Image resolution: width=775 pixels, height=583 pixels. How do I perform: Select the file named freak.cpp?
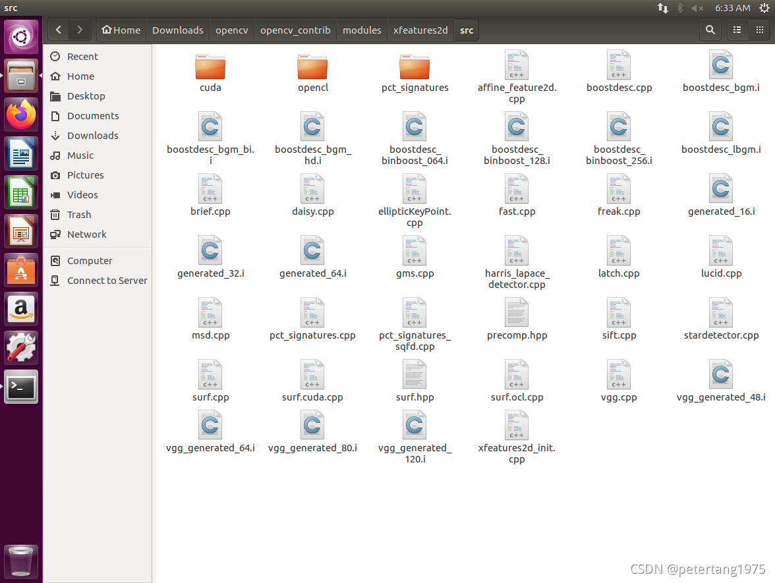(x=619, y=195)
